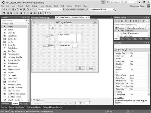Pick the Radio Button control in Toolbox
This screenshot has height=113, width=151.
click(x=12, y=48)
